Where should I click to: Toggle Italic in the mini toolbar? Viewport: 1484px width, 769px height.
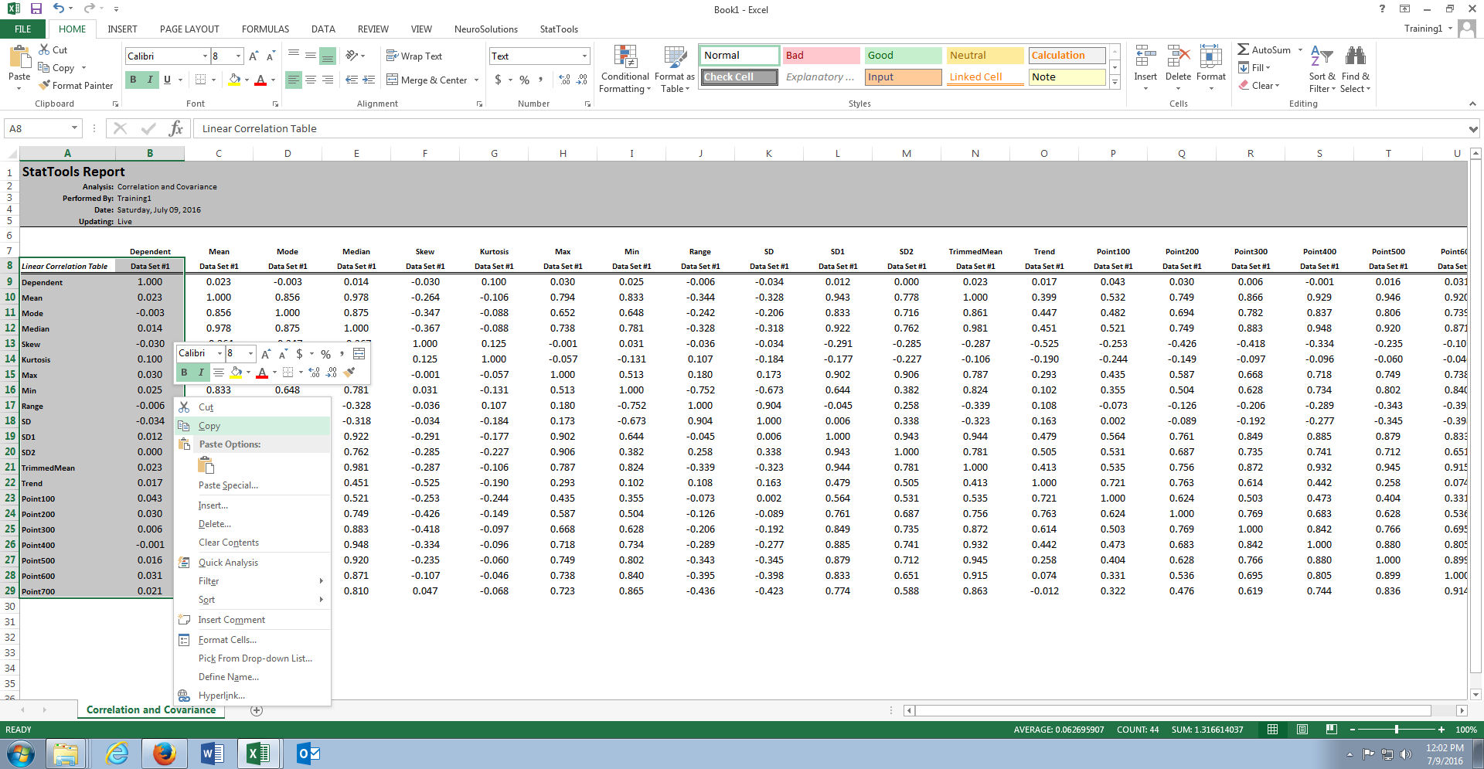point(201,373)
